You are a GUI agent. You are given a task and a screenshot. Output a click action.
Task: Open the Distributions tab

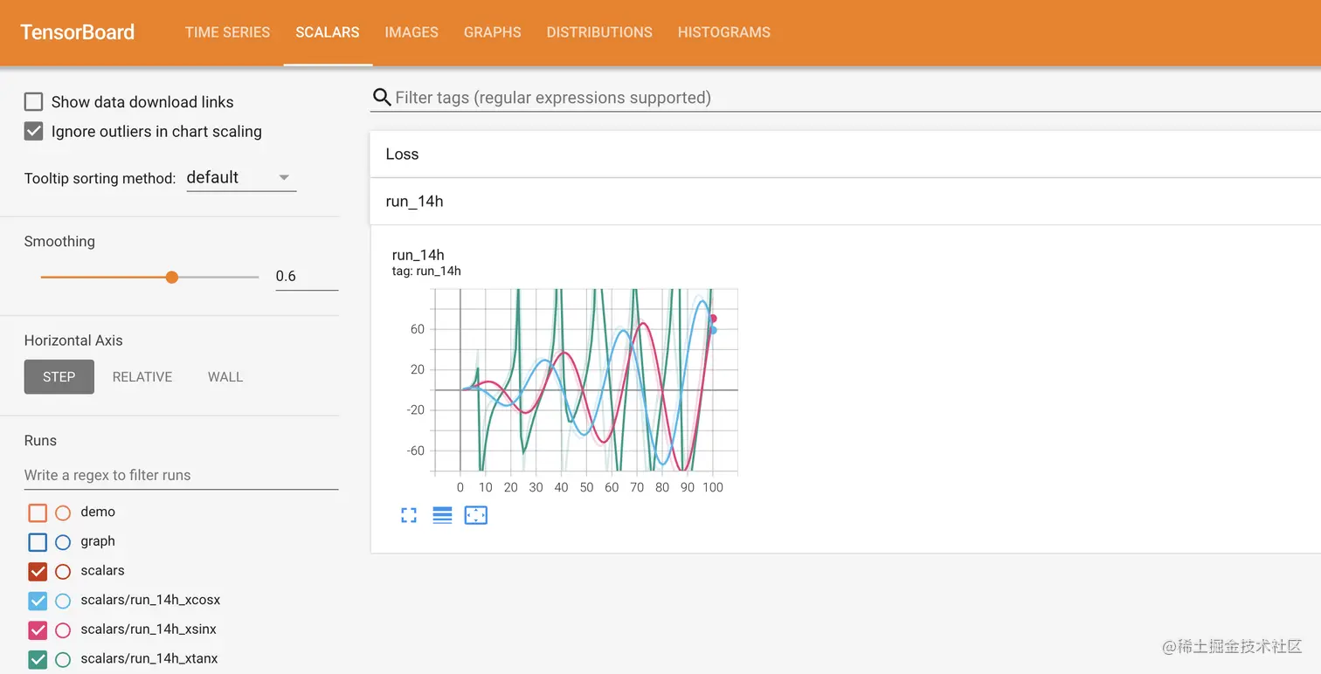[x=599, y=32]
